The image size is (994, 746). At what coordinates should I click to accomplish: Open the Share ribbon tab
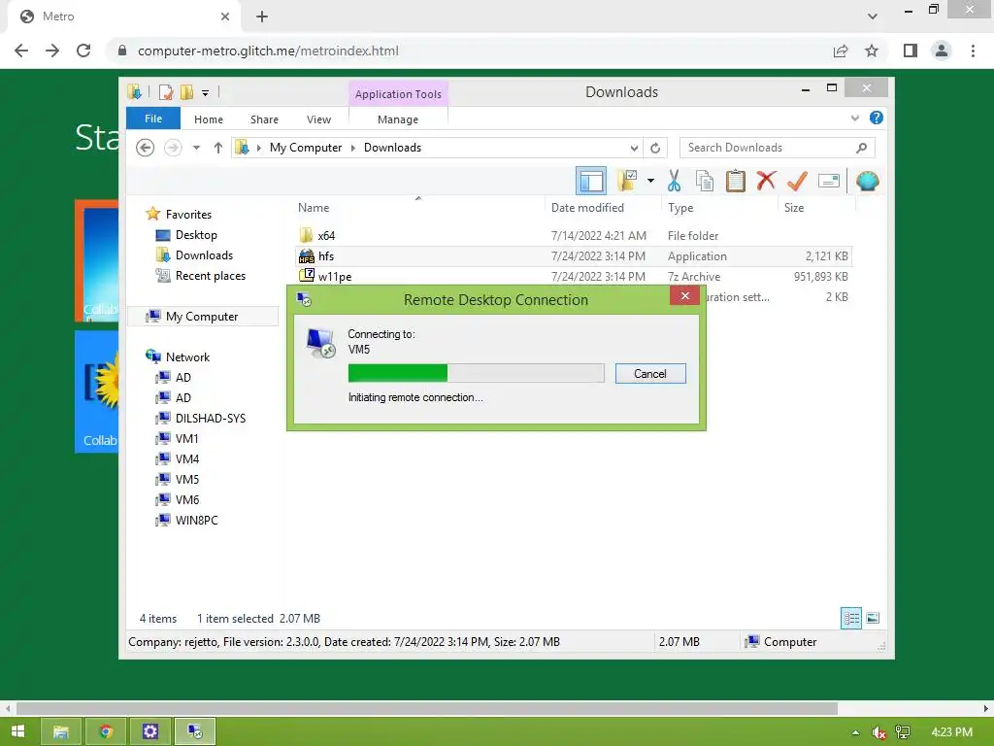click(x=264, y=119)
